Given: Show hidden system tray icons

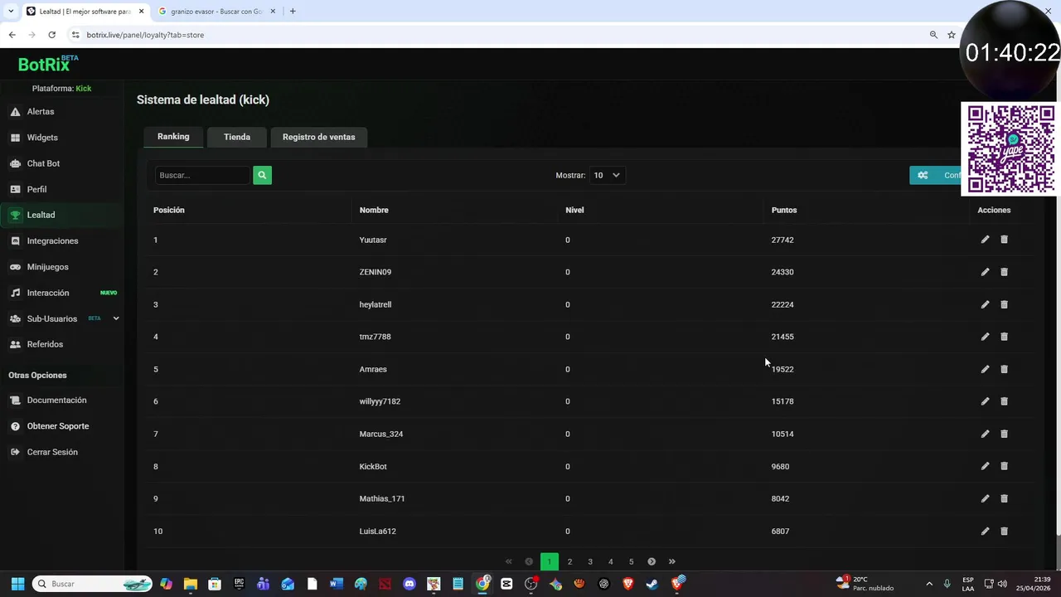Looking at the screenshot, I should (928, 584).
